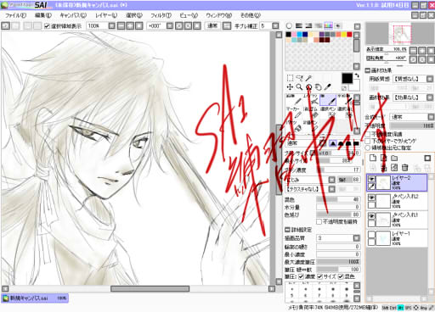Pick the red color swatch
The width and height of the screenshot is (435, 312).
[349, 35]
